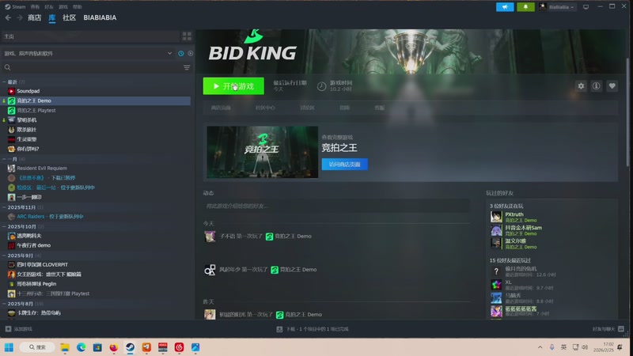The height and width of the screenshot is (356, 633).
Task: Open the 查看 menu
Action: (35, 7)
